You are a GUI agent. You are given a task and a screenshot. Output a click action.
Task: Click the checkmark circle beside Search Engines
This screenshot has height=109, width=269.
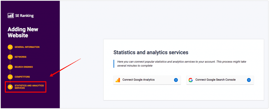point(10,67)
